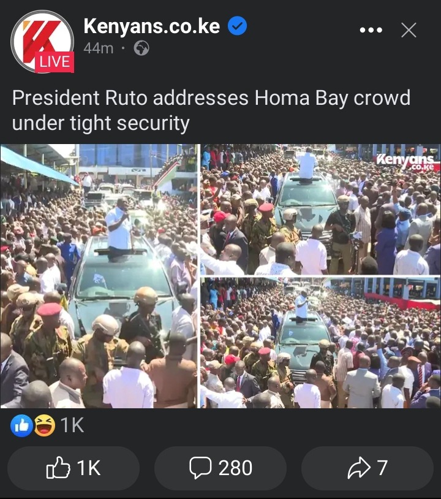Click the blue thumbs-up reaction icon
The width and height of the screenshot is (441, 499).
pyautogui.click(x=21, y=425)
